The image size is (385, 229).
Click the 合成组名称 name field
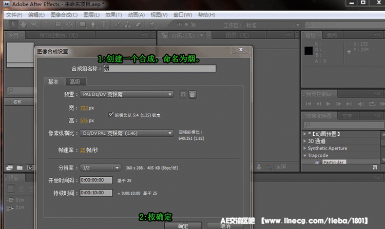(x=159, y=68)
